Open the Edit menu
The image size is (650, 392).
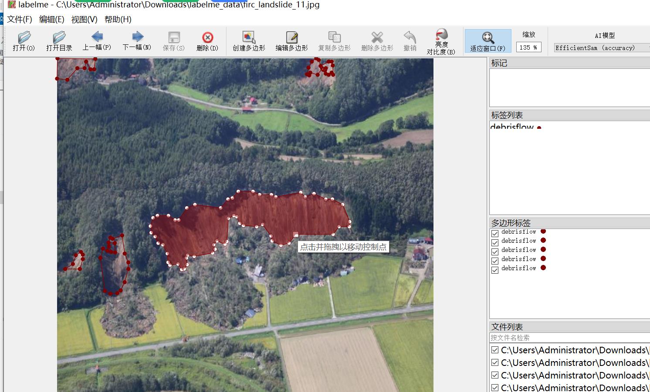point(51,20)
